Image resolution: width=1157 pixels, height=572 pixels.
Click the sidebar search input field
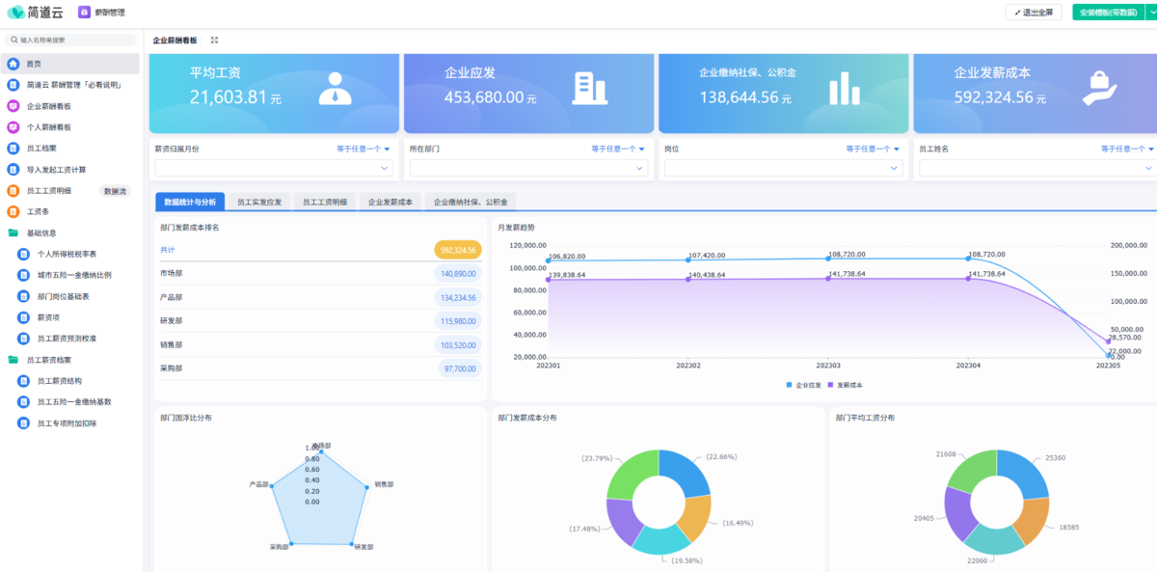72,40
